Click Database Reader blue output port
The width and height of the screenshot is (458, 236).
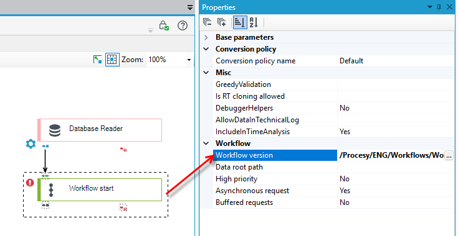[45, 146]
